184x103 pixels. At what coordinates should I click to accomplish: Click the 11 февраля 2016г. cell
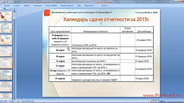[x=144, y=56]
